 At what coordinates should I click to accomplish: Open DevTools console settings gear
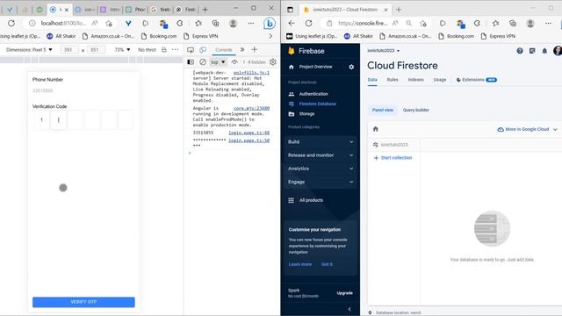[x=273, y=62]
